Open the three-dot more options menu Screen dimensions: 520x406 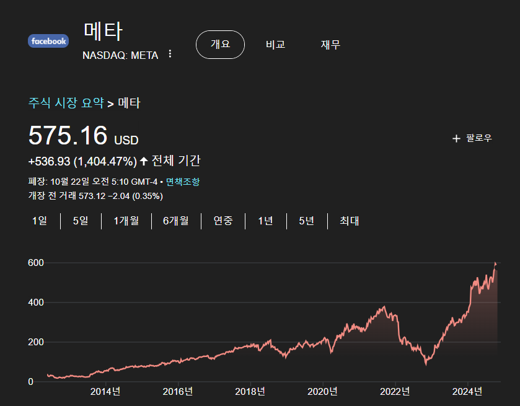pos(170,54)
